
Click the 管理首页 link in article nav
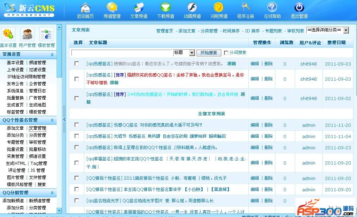pyautogui.click(x=165, y=31)
